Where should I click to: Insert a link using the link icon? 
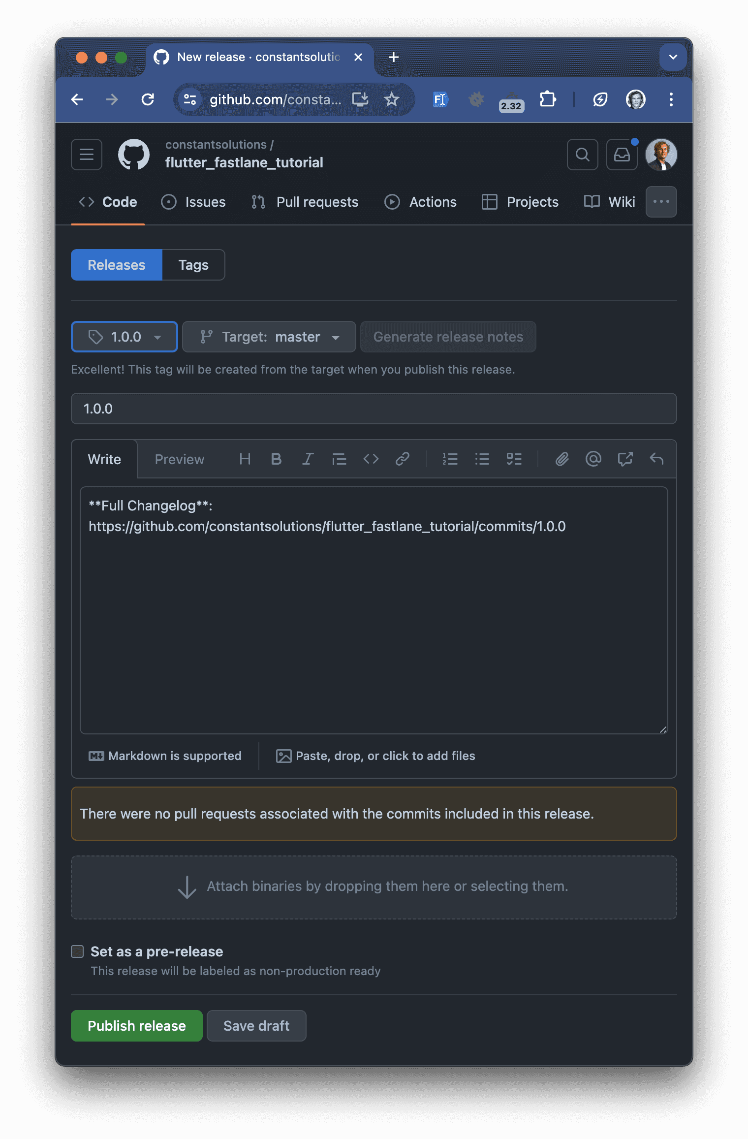tap(403, 459)
